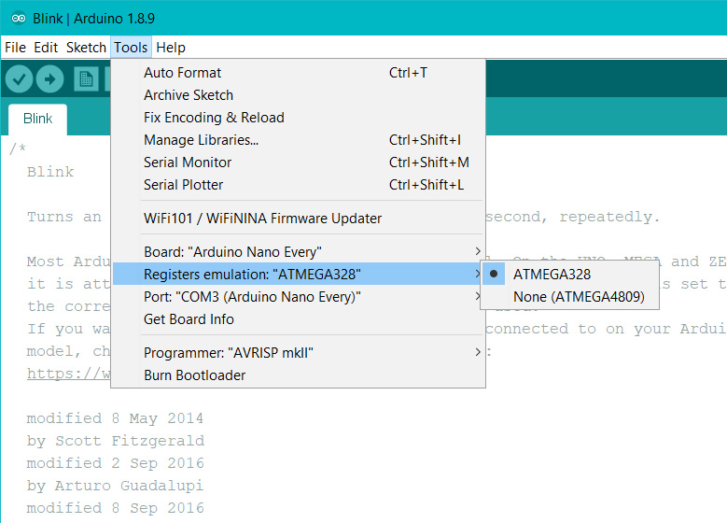Switch to the Blink sketch tab

(x=37, y=119)
